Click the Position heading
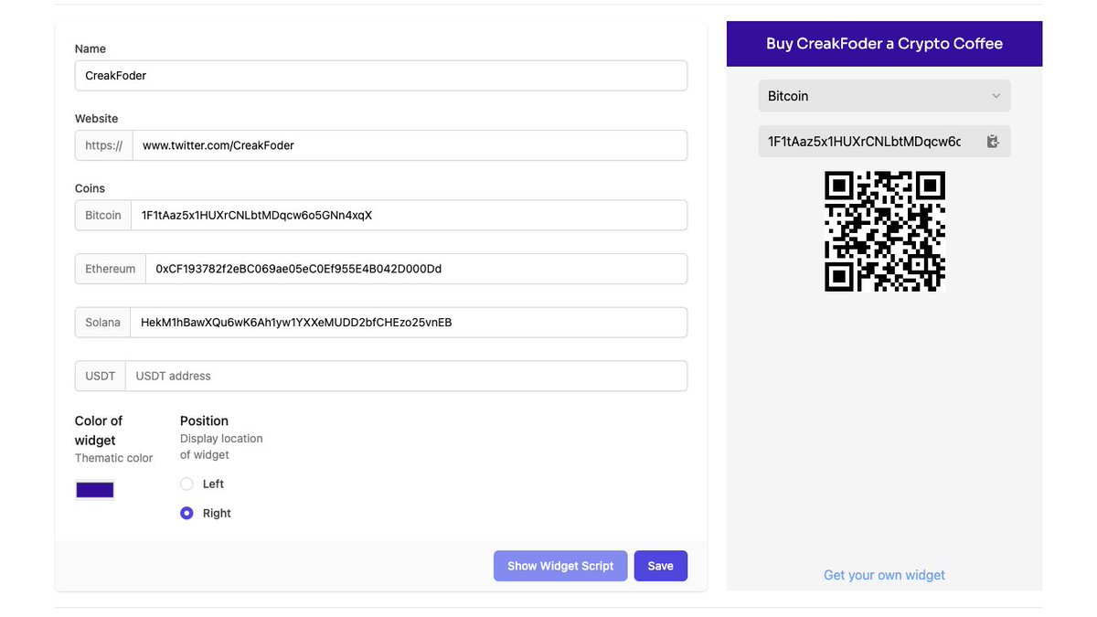The height and width of the screenshot is (617, 1097). point(204,420)
